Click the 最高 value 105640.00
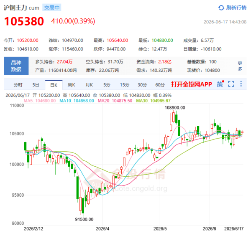Screen dimensions: 251x231 pyautogui.click(x=117, y=41)
